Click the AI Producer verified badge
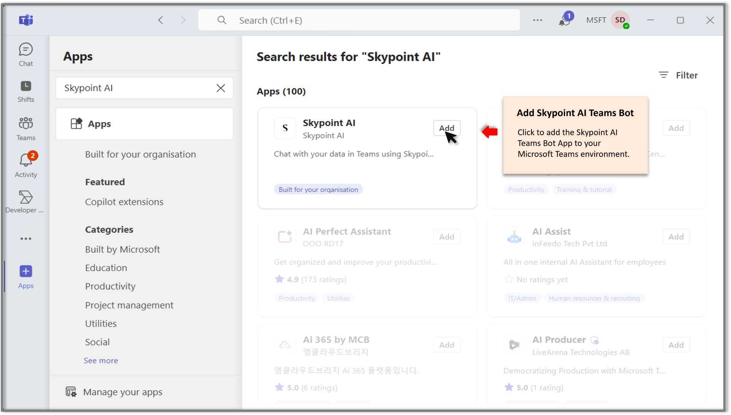 pyautogui.click(x=594, y=340)
